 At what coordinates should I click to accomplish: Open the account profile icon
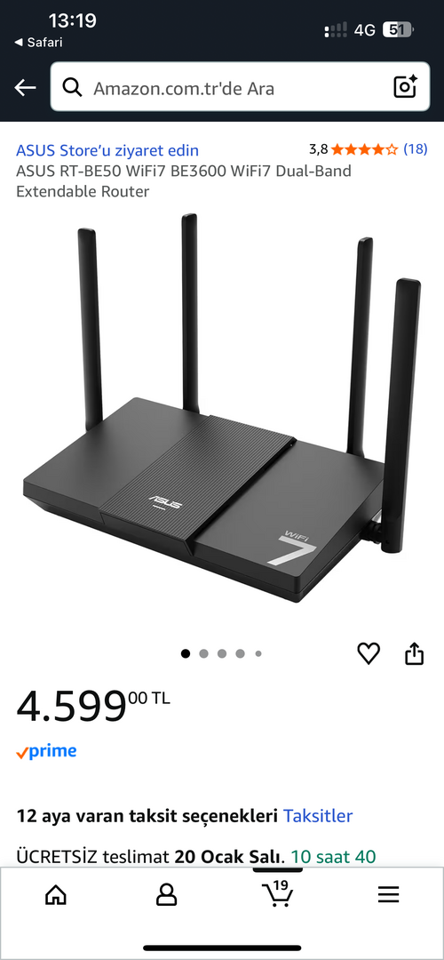point(166,895)
